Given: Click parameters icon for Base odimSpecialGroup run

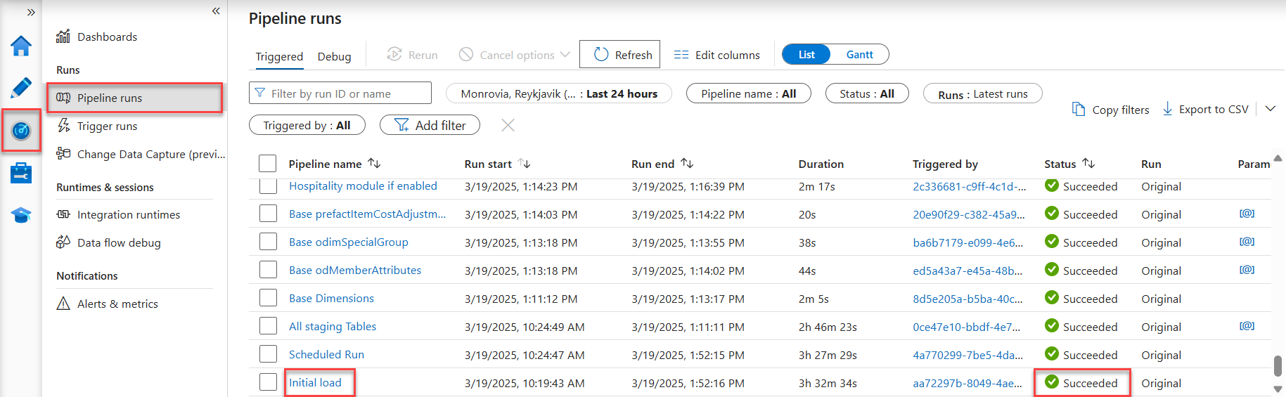Looking at the screenshot, I should [1247, 242].
